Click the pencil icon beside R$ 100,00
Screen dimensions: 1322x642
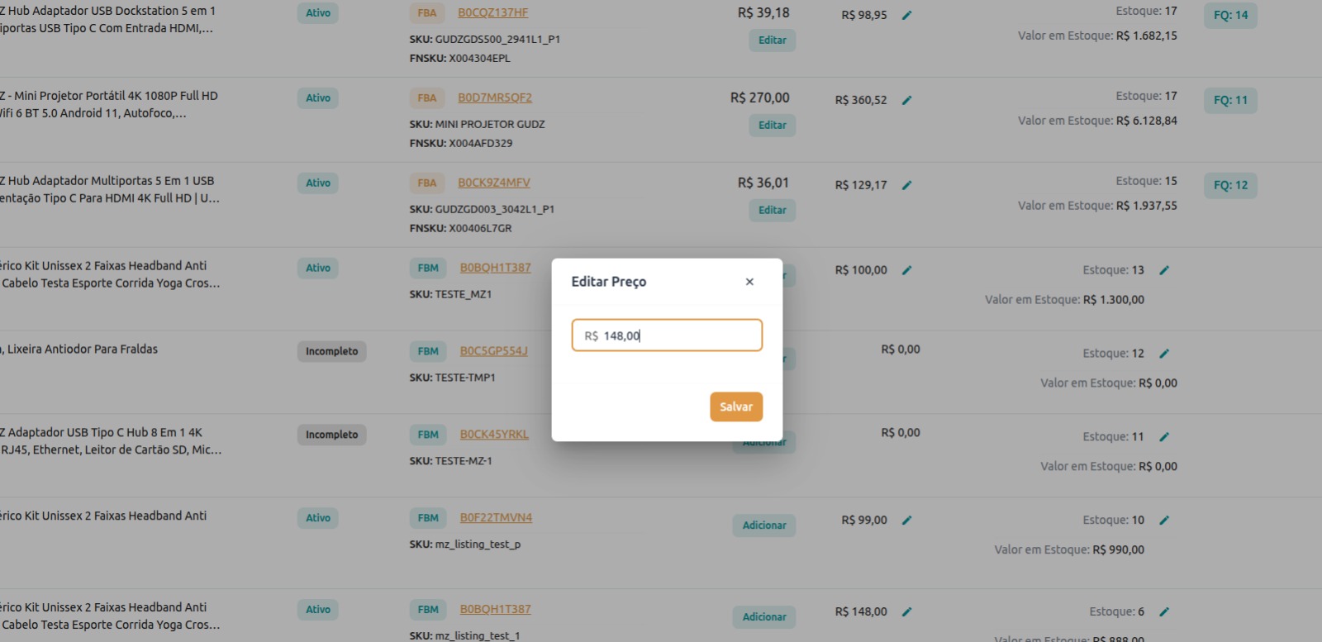point(906,270)
